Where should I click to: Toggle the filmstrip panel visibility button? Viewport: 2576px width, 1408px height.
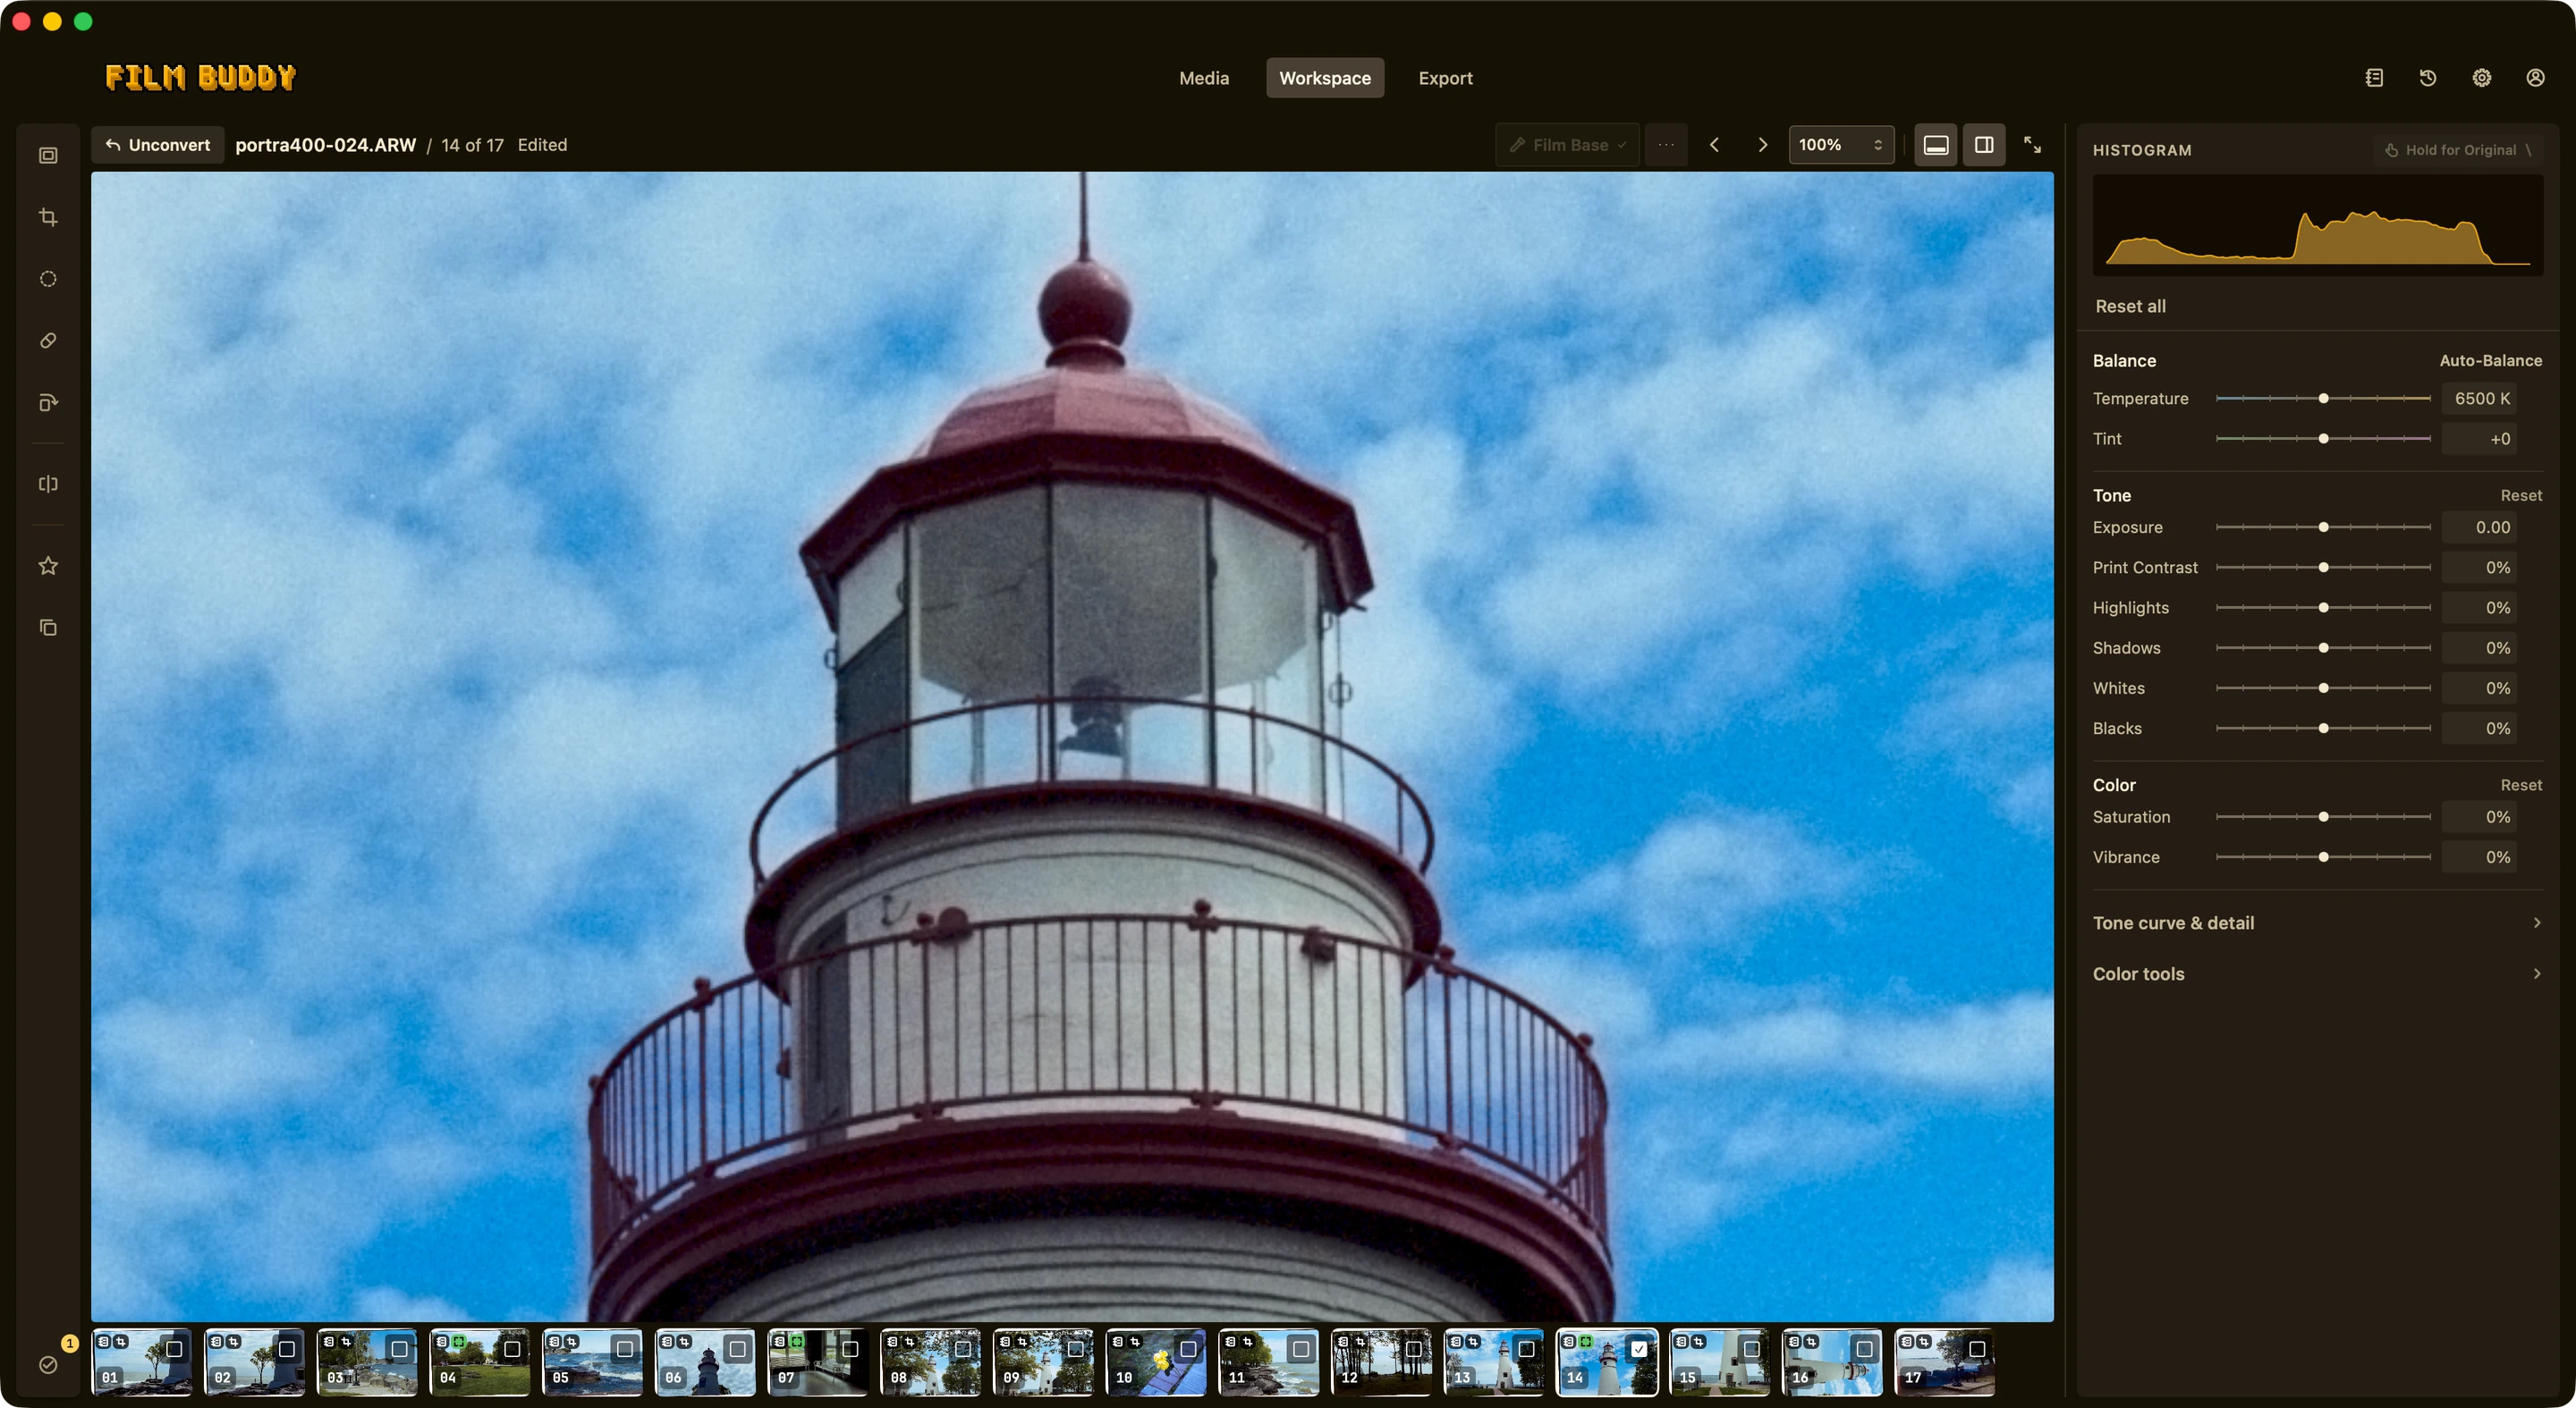pyautogui.click(x=1936, y=145)
